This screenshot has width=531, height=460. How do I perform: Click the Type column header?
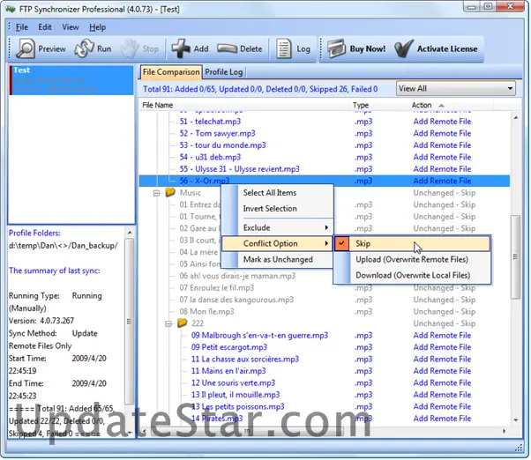pos(378,105)
